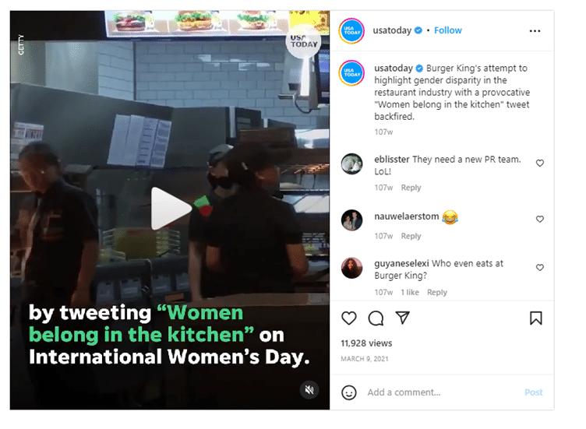Open comments via speech bubble icon
Viewport: 586px width, 429px height.
[x=376, y=318]
